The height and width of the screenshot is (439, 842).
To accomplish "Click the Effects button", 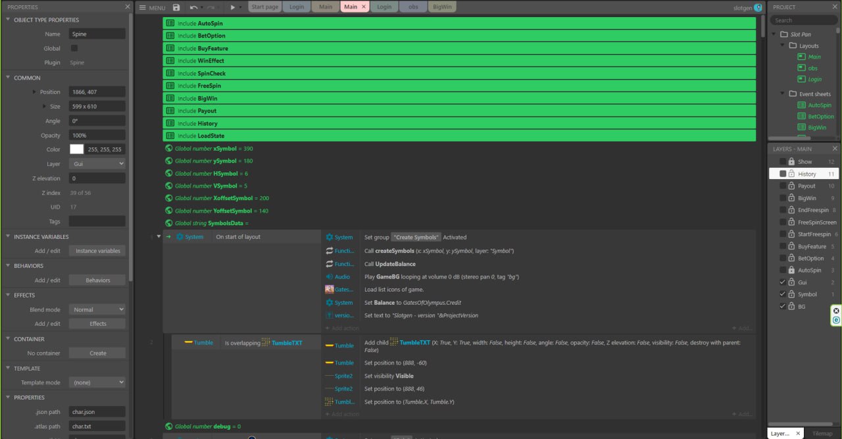I will (97, 324).
